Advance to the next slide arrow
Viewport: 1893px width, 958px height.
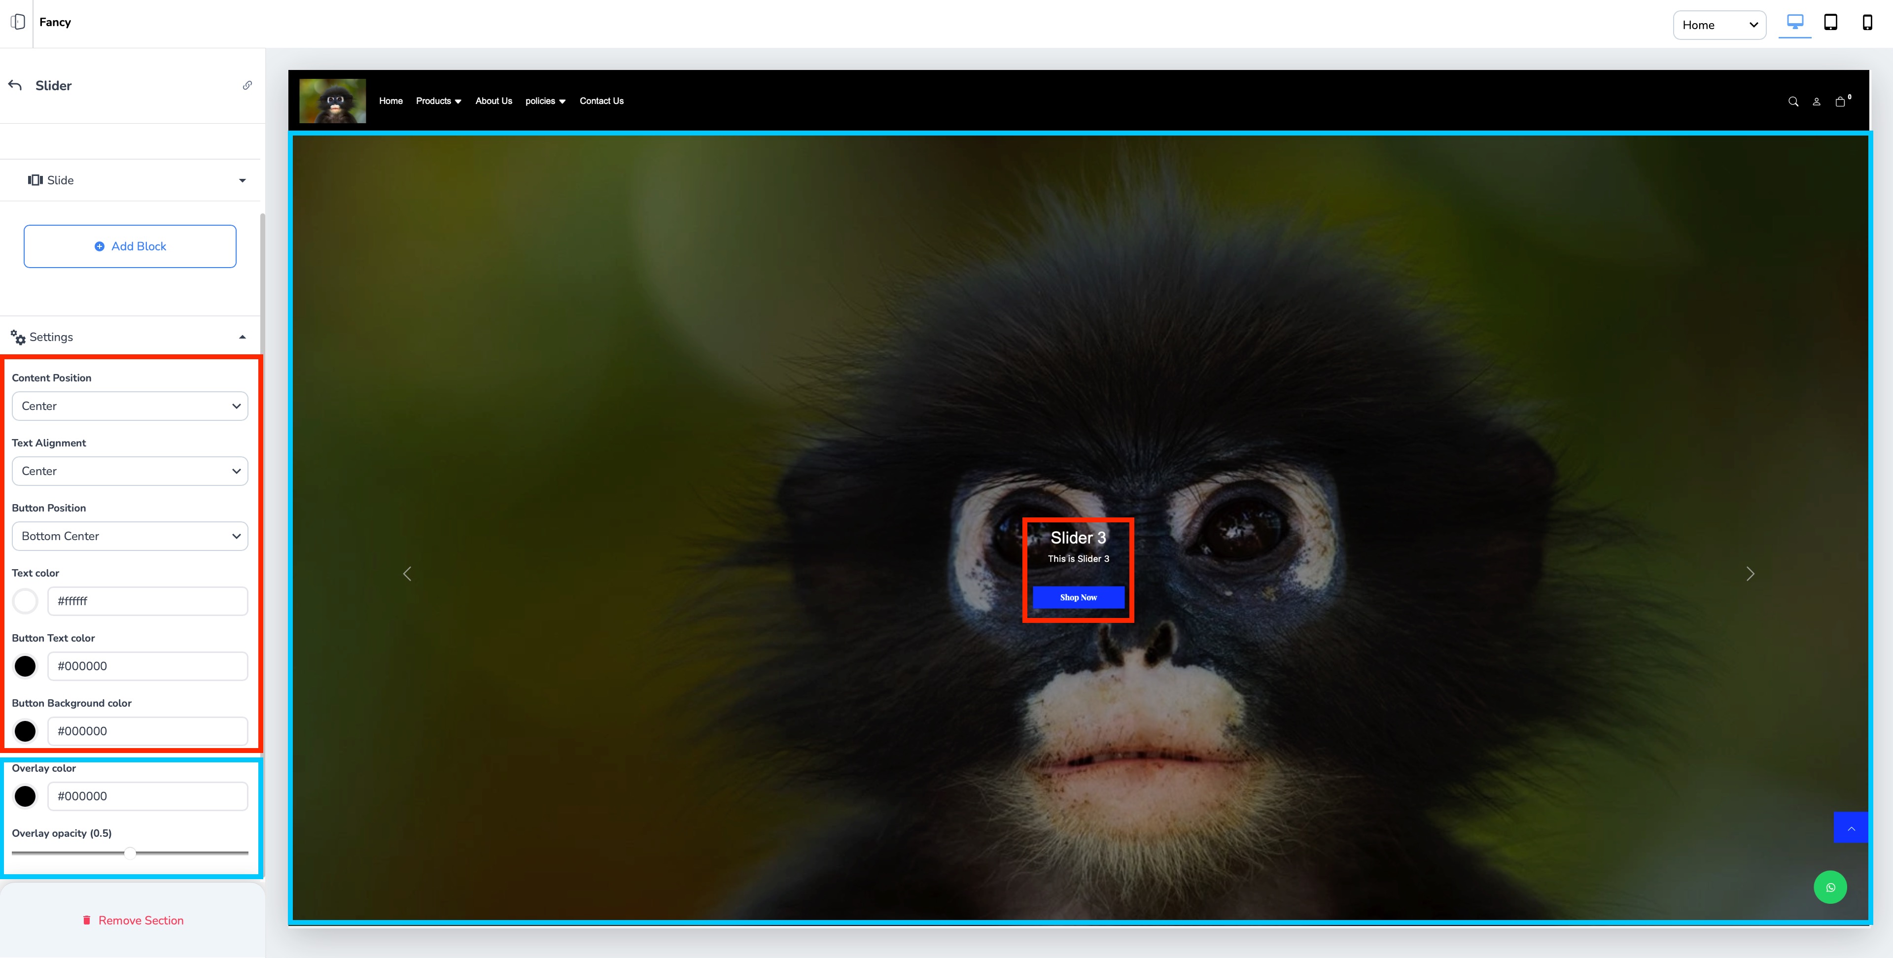pos(1750,574)
